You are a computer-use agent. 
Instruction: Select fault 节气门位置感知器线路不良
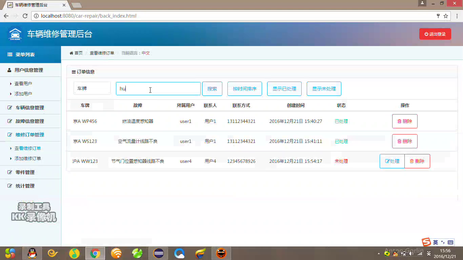138,161
